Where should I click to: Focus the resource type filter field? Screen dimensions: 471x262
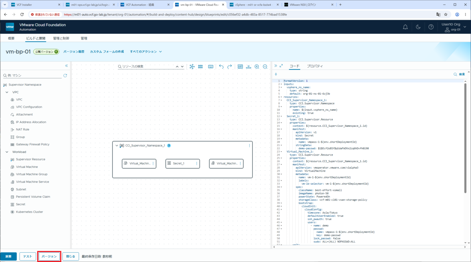[32, 75]
